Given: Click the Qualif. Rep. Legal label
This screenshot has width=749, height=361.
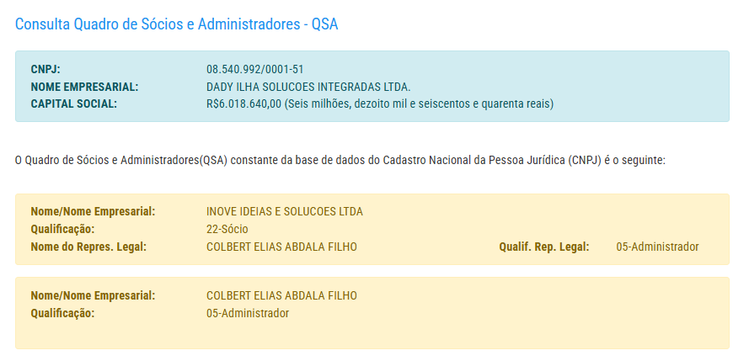Looking at the screenshot, I should click(543, 247).
